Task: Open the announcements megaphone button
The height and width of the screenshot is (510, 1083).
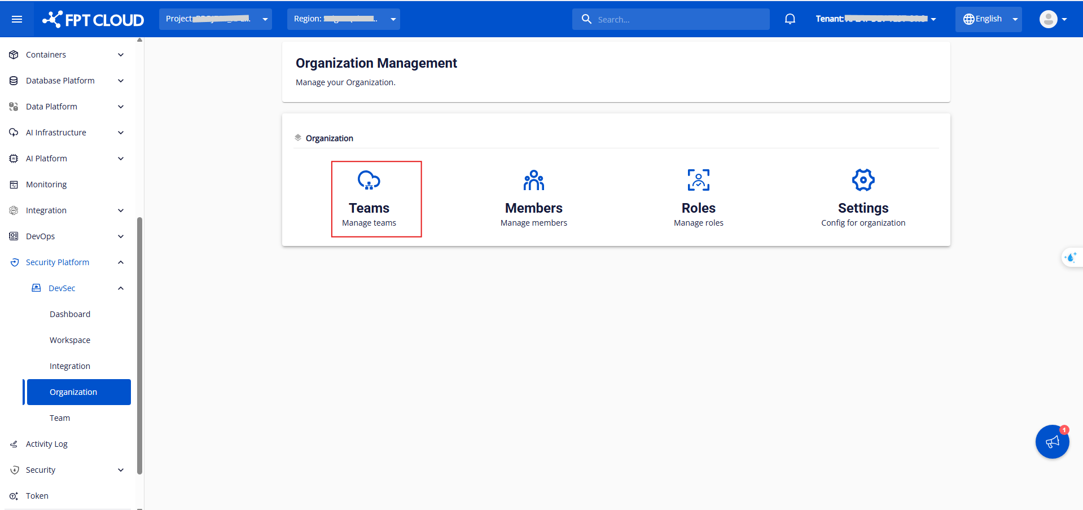Action: [x=1052, y=442]
